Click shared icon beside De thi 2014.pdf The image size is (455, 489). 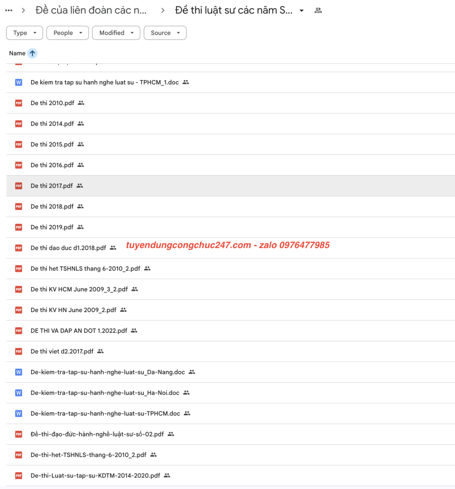click(x=81, y=123)
